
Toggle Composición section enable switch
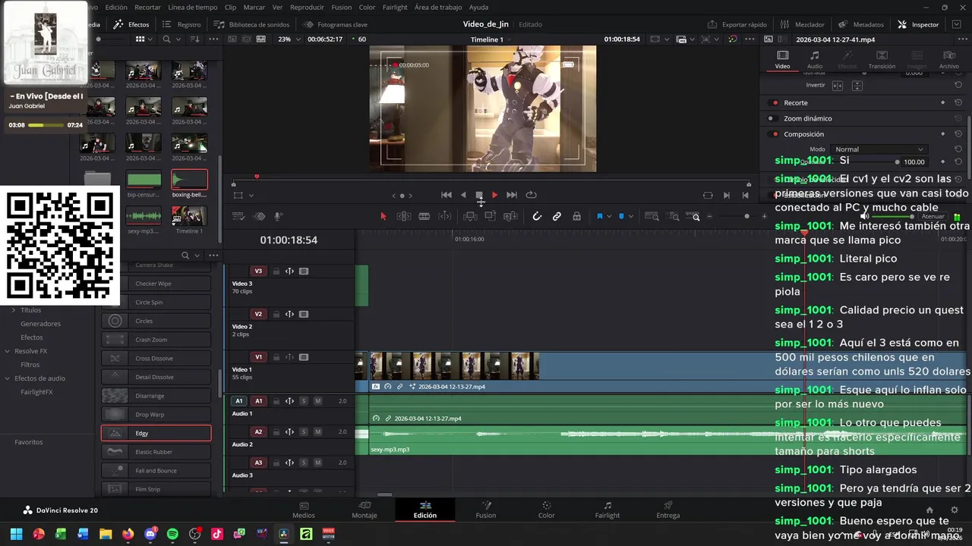[775, 134]
